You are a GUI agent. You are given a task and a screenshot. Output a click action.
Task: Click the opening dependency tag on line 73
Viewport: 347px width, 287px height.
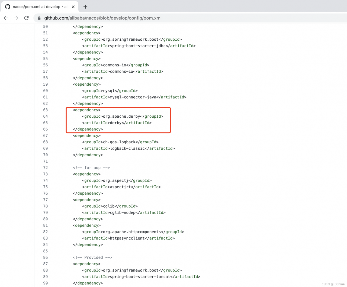(x=87, y=174)
